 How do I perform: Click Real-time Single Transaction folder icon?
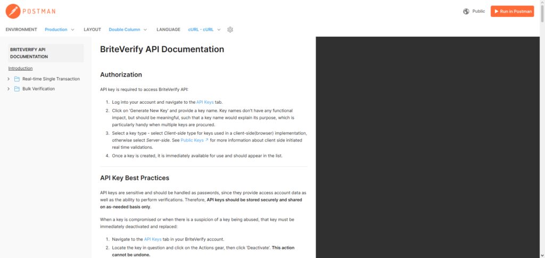[x=16, y=79]
